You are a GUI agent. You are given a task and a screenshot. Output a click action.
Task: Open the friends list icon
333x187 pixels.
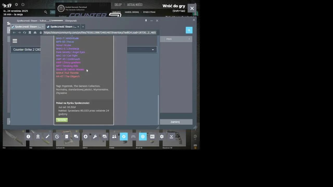pyautogui.click(x=114, y=137)
